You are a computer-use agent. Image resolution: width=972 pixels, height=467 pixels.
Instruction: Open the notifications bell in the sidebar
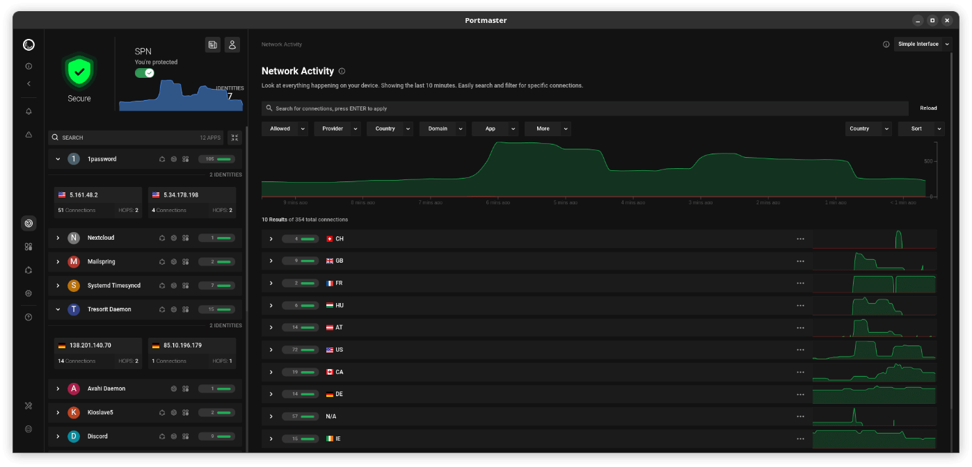[x=29, y=111]
